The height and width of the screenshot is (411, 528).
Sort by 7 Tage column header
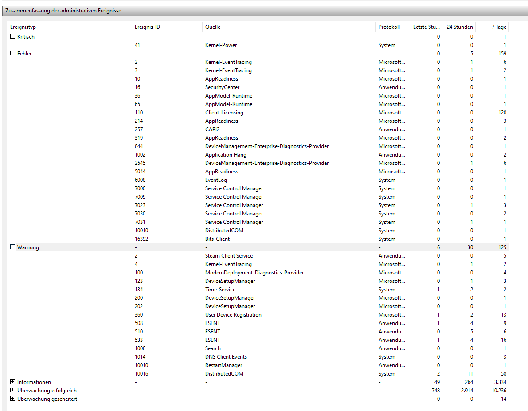pos(492,27)
